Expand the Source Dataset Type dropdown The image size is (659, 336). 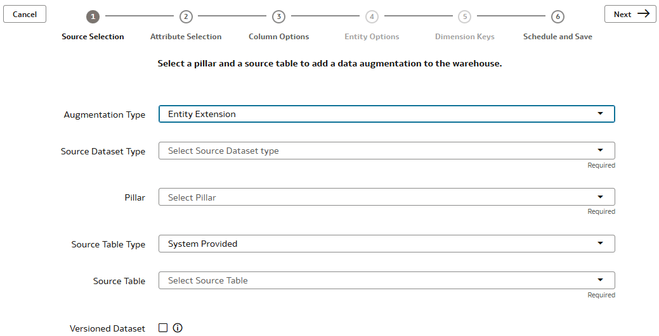pyautogui.click(x=386, y=151)
